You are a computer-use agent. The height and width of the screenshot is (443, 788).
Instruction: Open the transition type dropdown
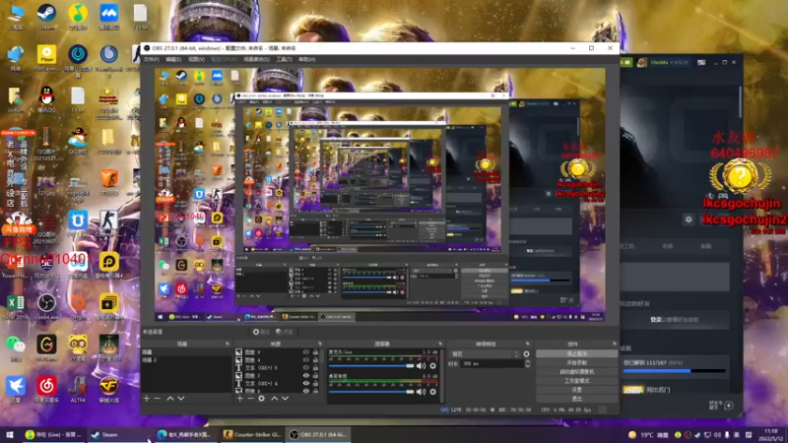[485, 354]
